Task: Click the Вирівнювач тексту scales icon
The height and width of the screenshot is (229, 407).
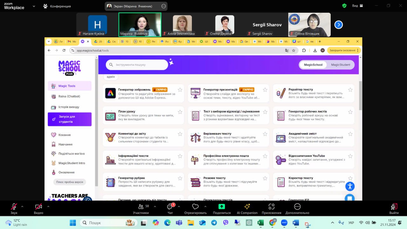Action: click(196, 137)
